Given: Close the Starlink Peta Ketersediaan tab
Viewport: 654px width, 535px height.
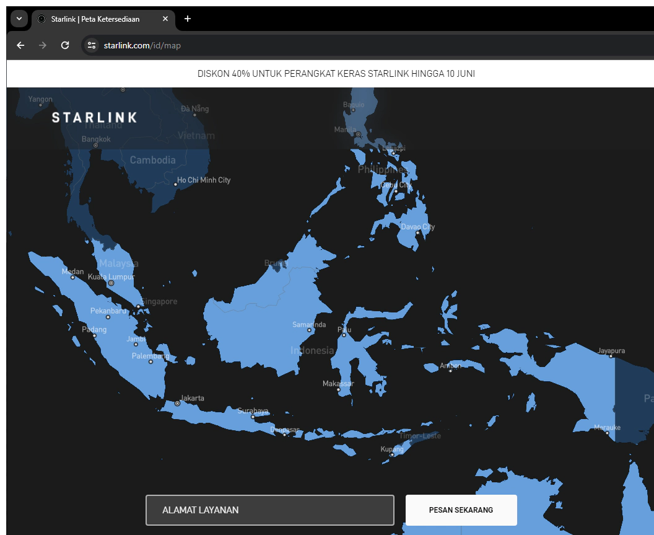Looking at the screenshot, I should coord(165,19).
